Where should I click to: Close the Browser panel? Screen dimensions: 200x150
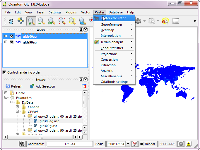86,79
